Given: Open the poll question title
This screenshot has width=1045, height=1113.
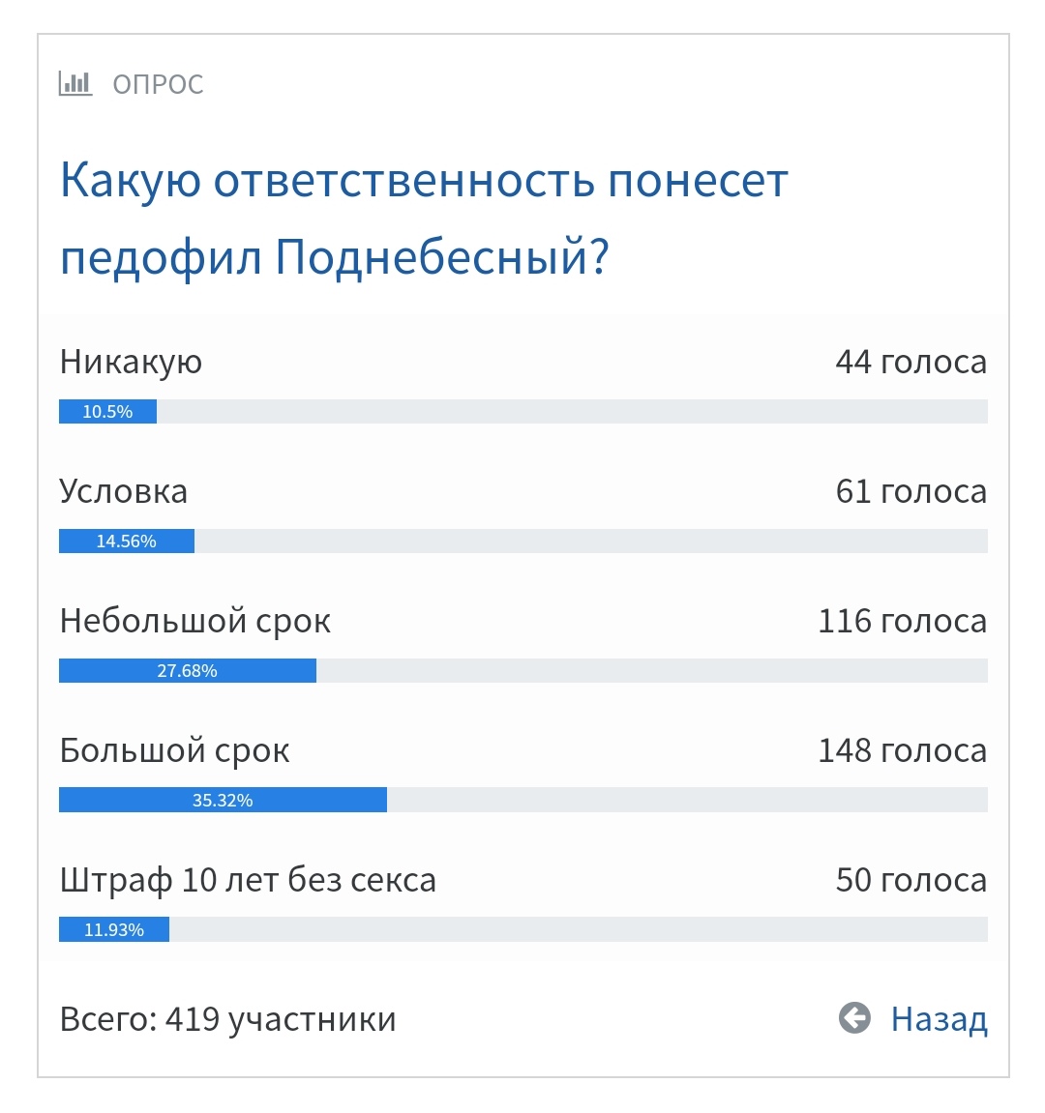Looking at the screenshot, I should click(424, 219).
